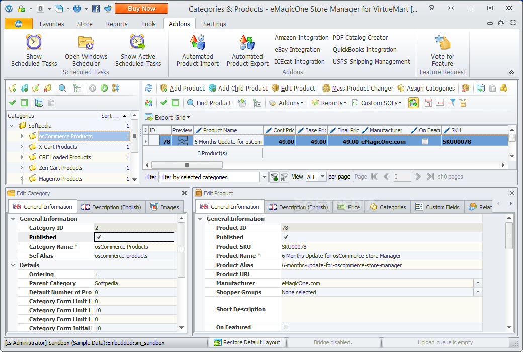The image size is (523, 352).
Task: Click clear filter icon next to funnel
Action: [284, 177]
